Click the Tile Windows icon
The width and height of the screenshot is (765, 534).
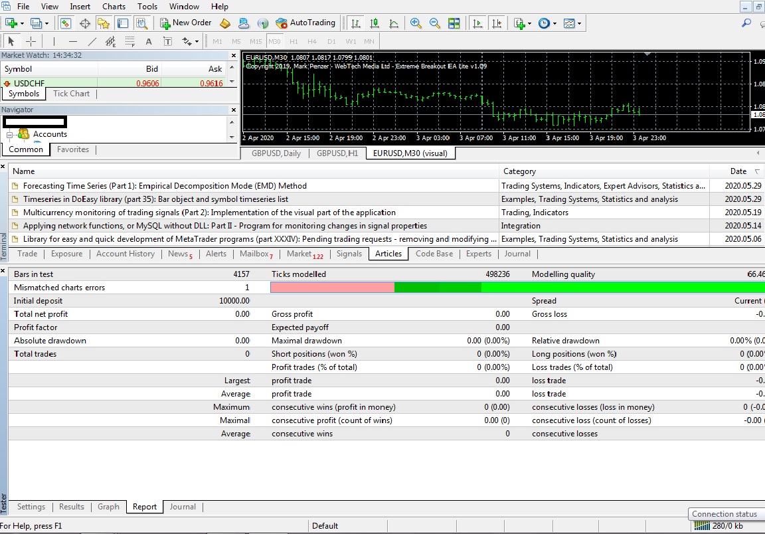click(x=454, y=23)
